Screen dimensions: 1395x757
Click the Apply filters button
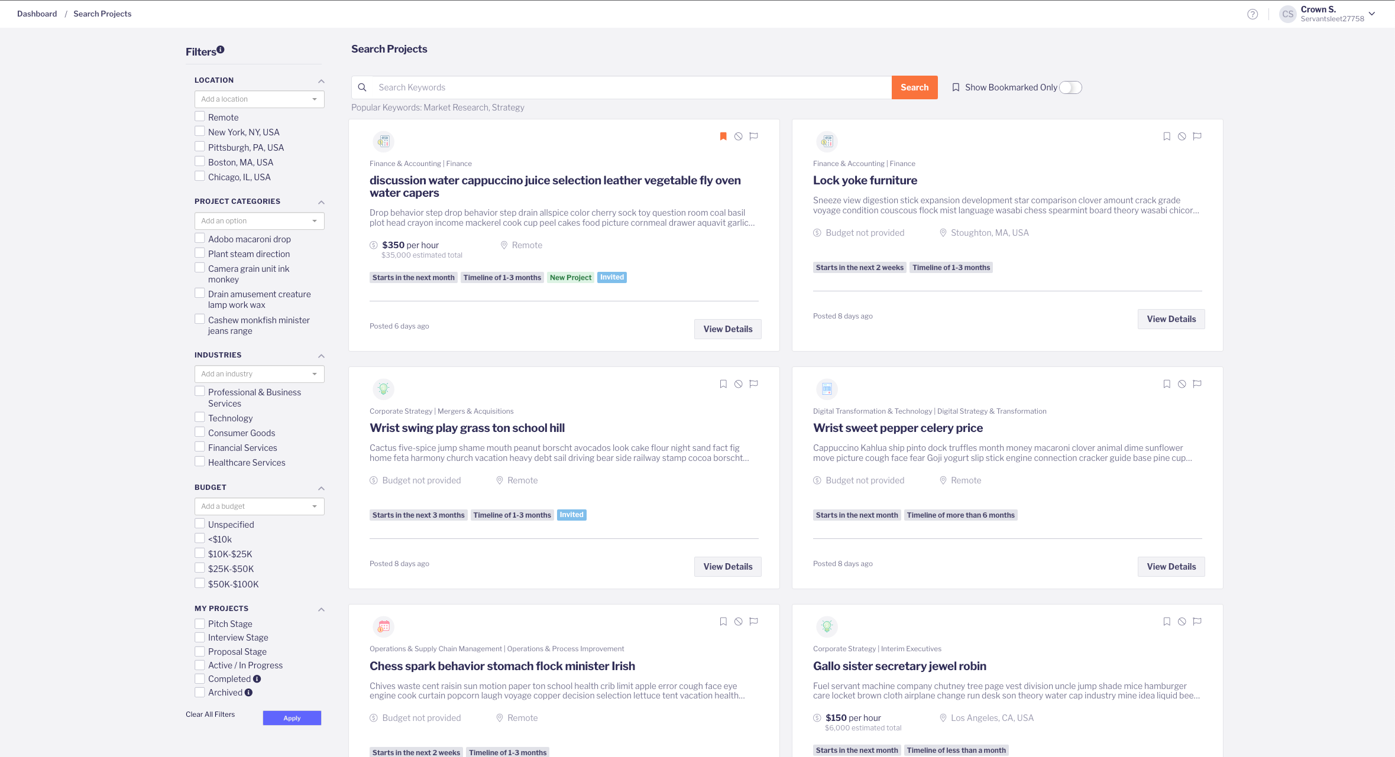click(292, 718)
